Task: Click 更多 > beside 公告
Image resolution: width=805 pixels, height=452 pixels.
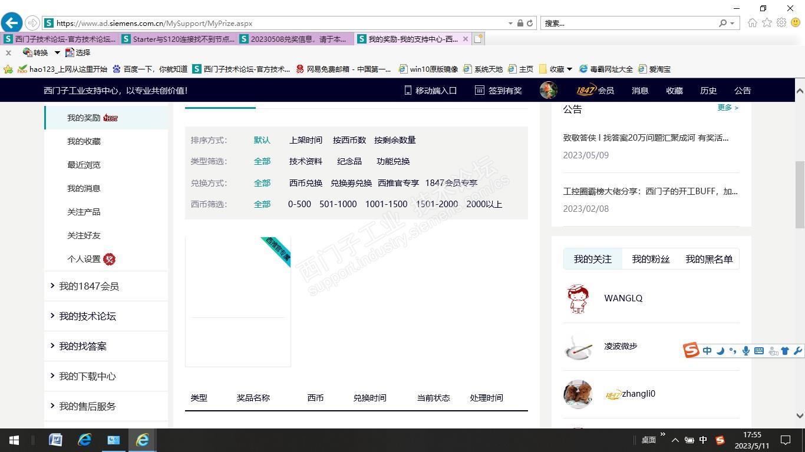Action: (x=728, y=108)
